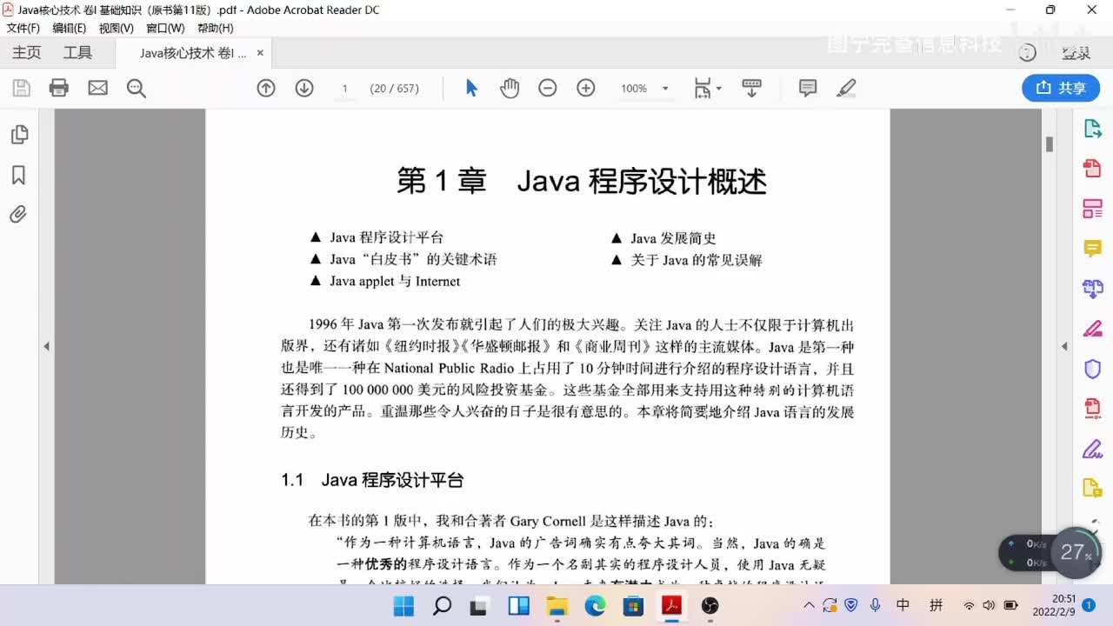Open yellow Comment tool in right pane
Image resolution: width=1113 pixels, height=626 pixels.
pyautogui.click(x=1093, y=249)
